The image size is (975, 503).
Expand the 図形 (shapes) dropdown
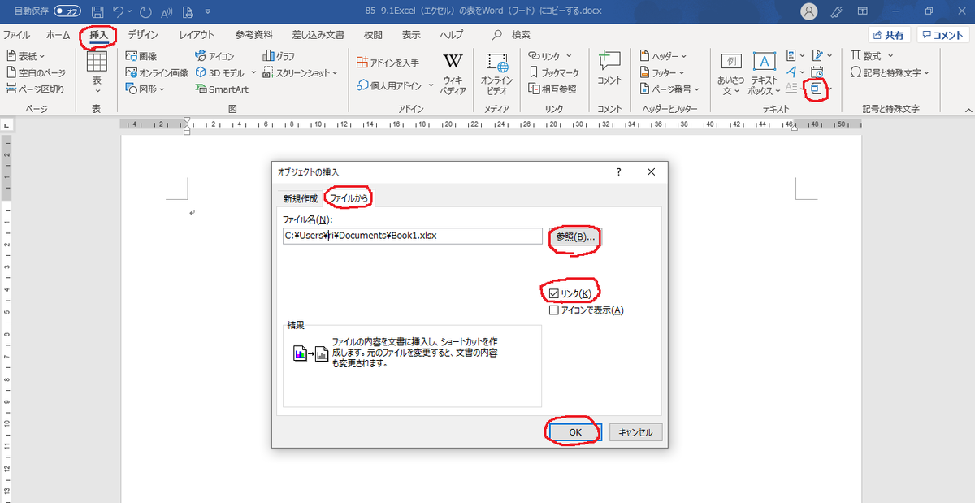point(162,89)
